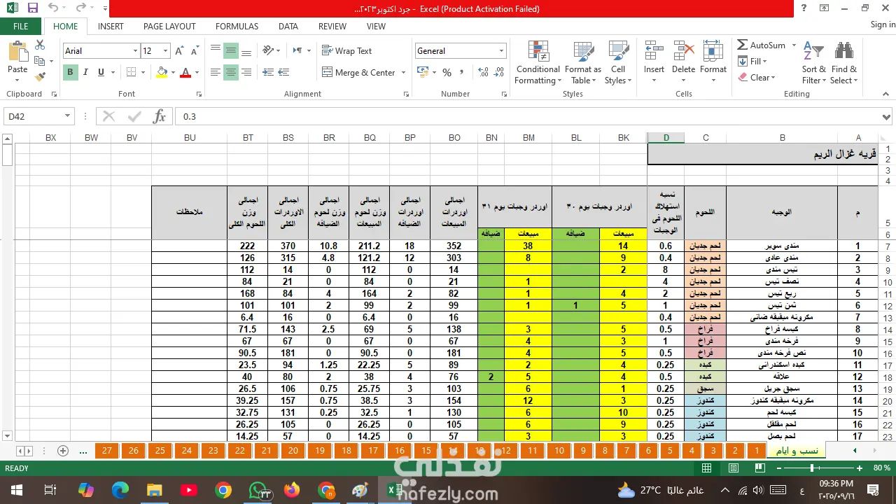Expand the font name dropdown
The width and height of the screenshot is (896, 504).
[x=135, y=51]
